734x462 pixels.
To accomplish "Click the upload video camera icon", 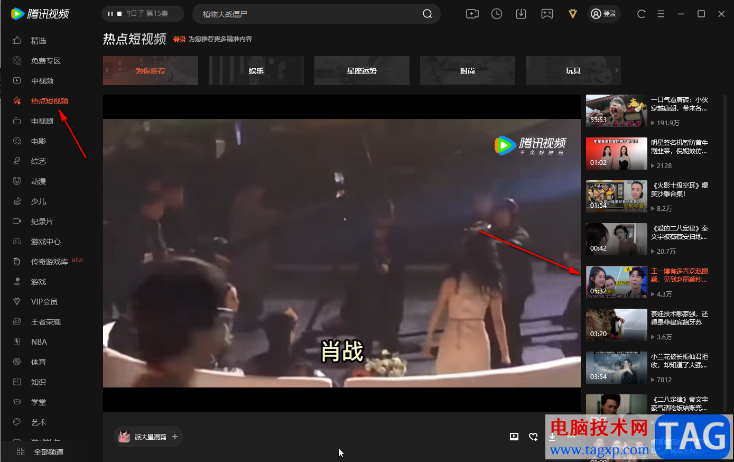I will tap(472, 14).
